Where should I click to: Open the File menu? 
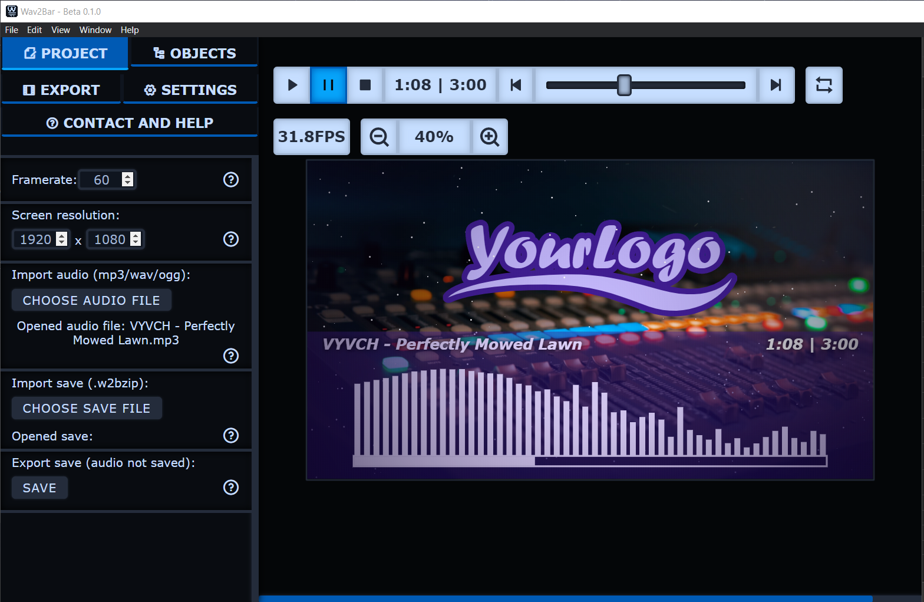pos(12,30)
